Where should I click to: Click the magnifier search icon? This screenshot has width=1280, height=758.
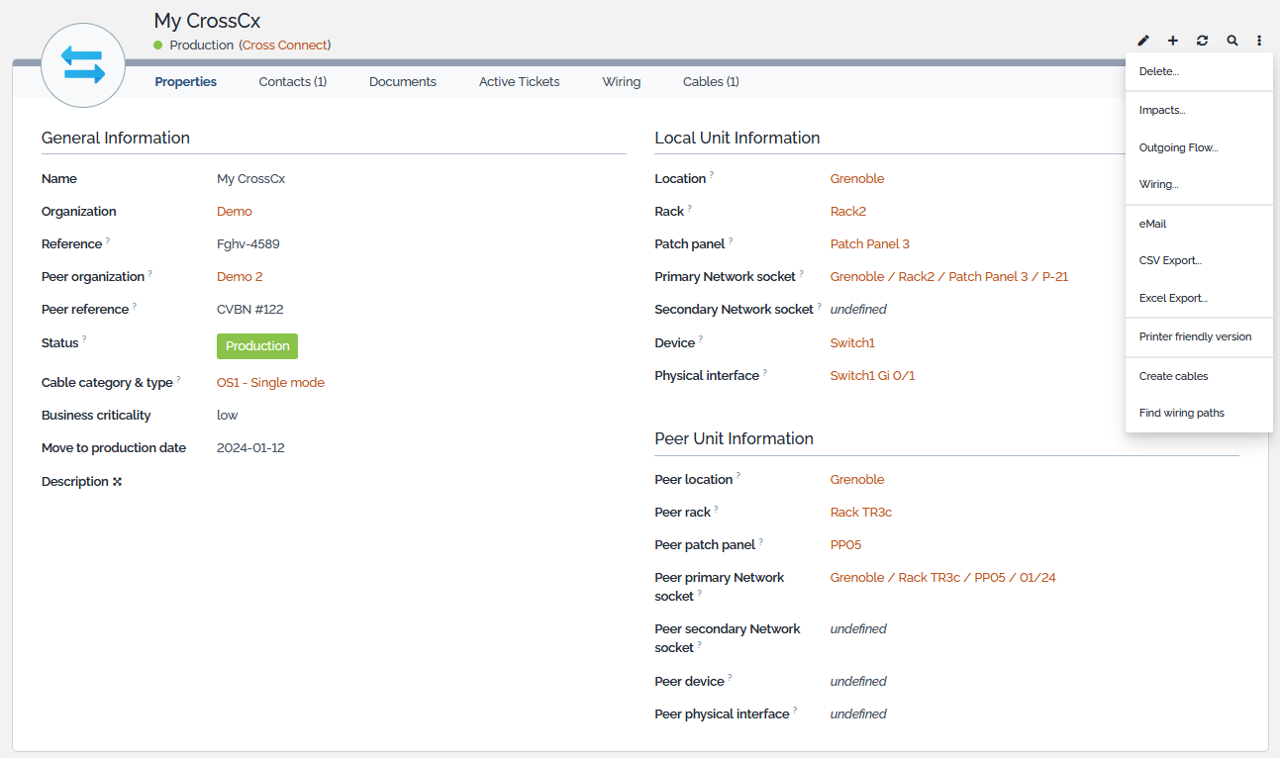pyautogui.click(x=1231, y=41)
